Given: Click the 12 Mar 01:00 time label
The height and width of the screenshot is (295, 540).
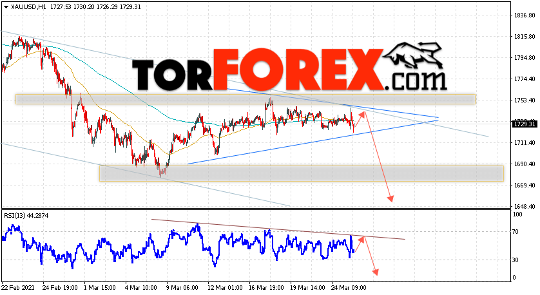Looking at the screenshot, I should pyautogui.click(x=225, y=288).
